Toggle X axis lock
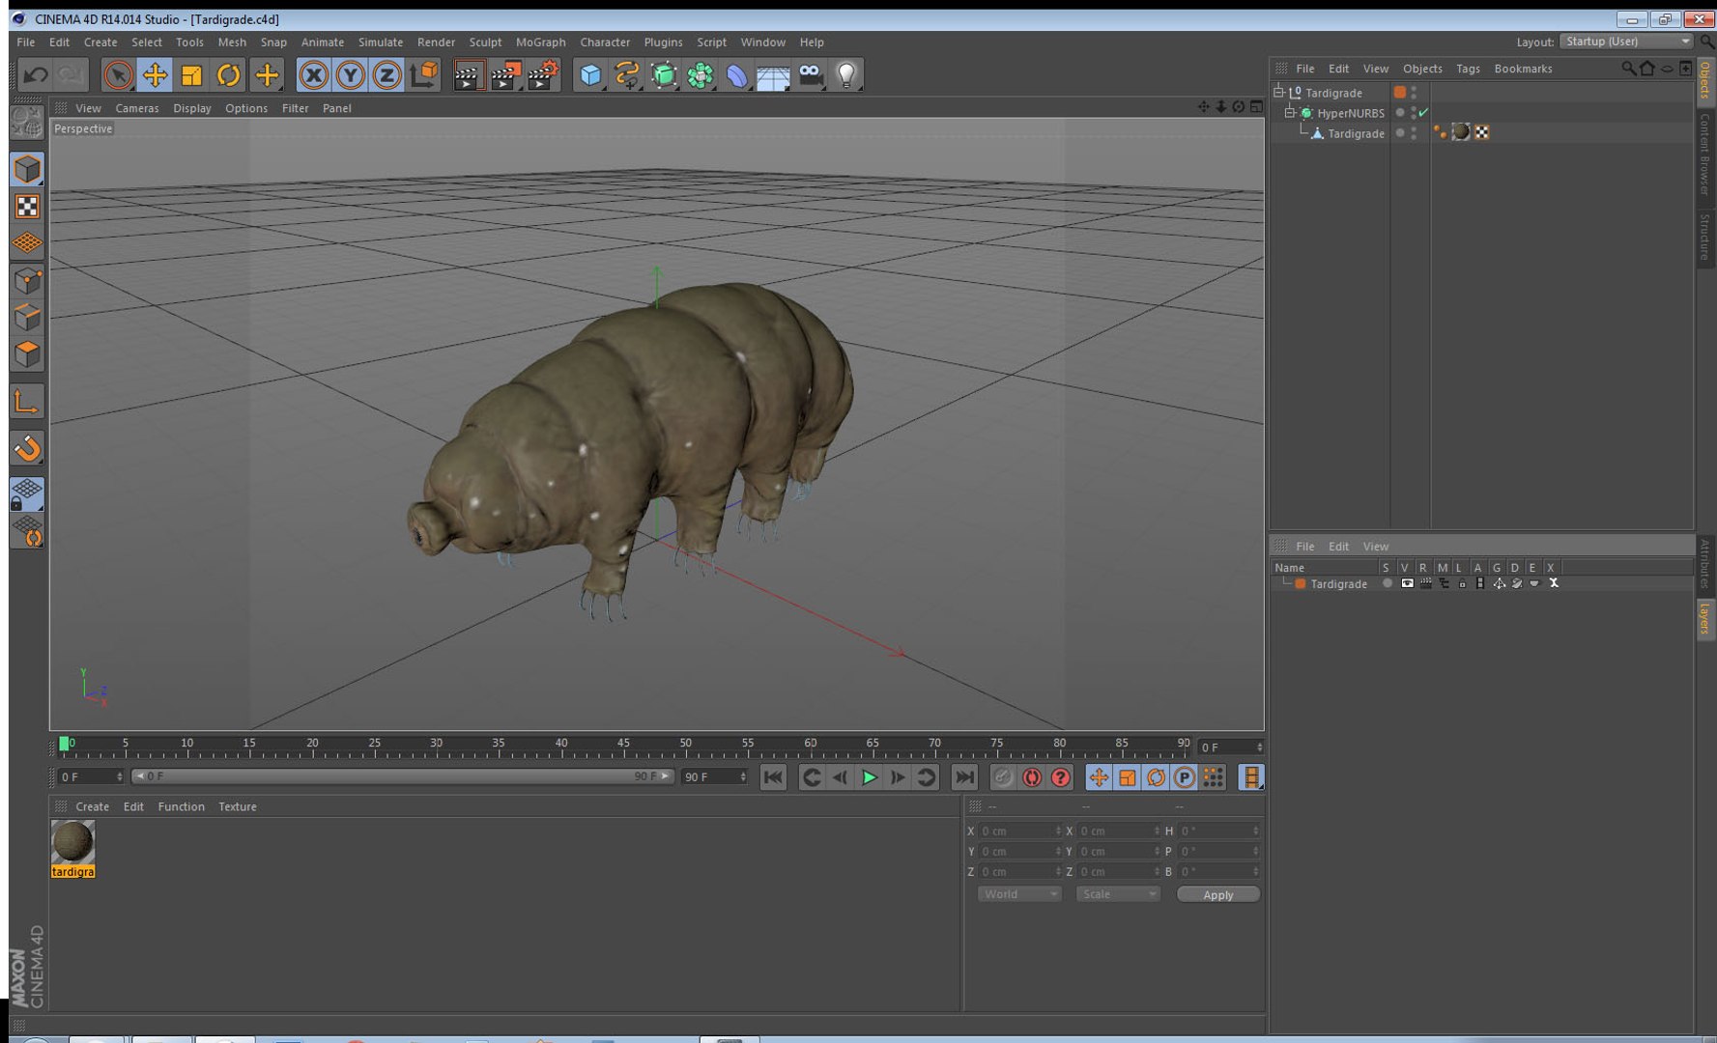Image resolution: width=1717 pixels, height=1043 pixels. 313,75
